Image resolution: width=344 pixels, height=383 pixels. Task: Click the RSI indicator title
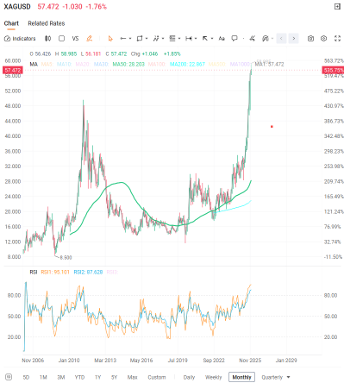34,272
